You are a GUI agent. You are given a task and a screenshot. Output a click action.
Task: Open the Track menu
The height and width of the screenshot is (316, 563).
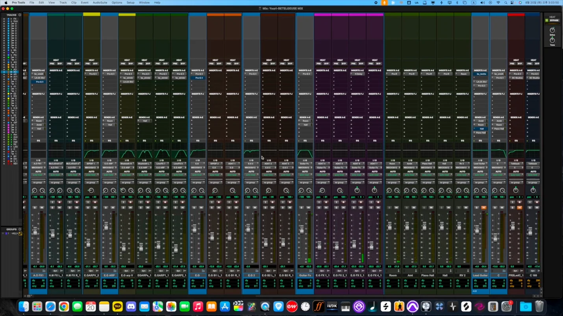tap(63, 3)
